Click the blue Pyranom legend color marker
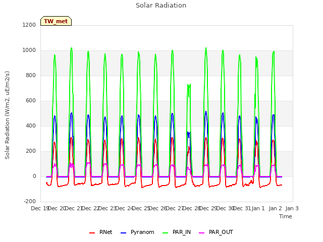The image size is (323, 242). tap(123, 233)
